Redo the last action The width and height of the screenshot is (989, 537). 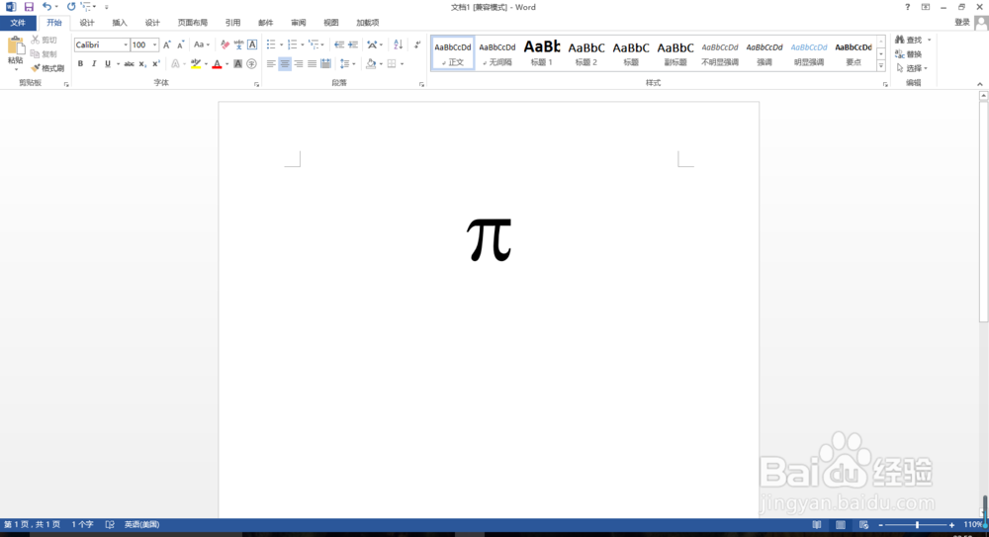point(70,7)
